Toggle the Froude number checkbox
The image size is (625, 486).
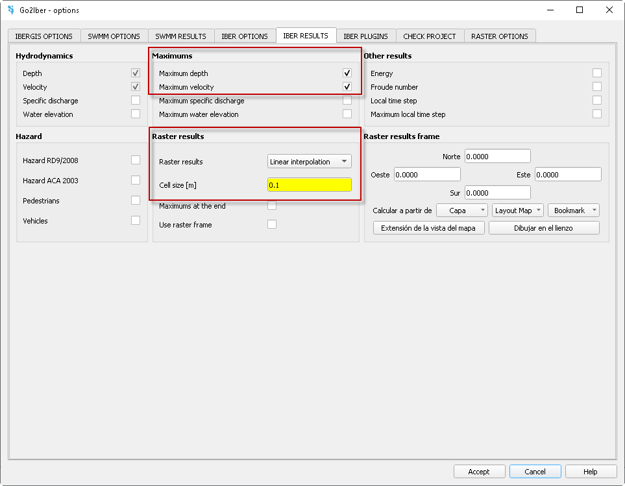click(x=596, y=87)
